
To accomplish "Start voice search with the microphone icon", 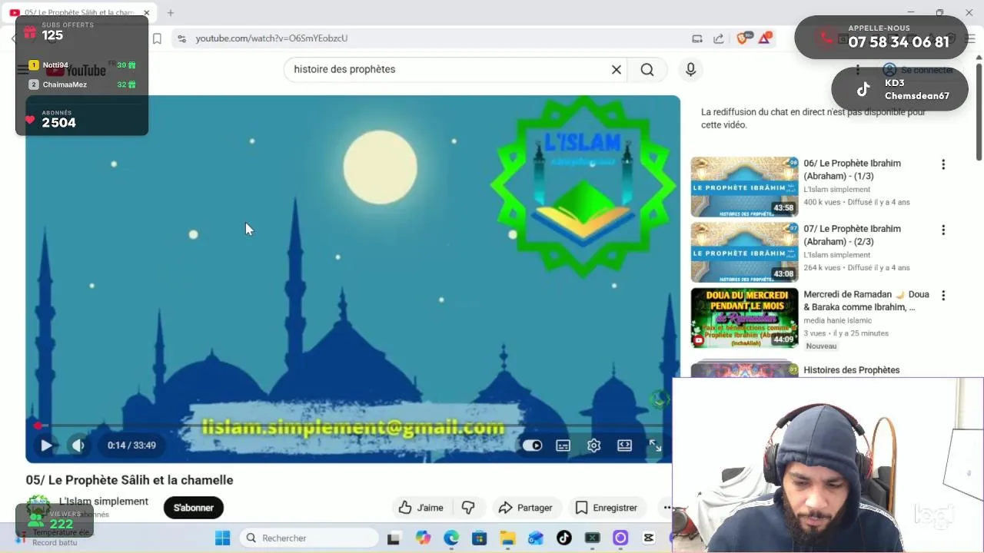I will pos(690,70).
